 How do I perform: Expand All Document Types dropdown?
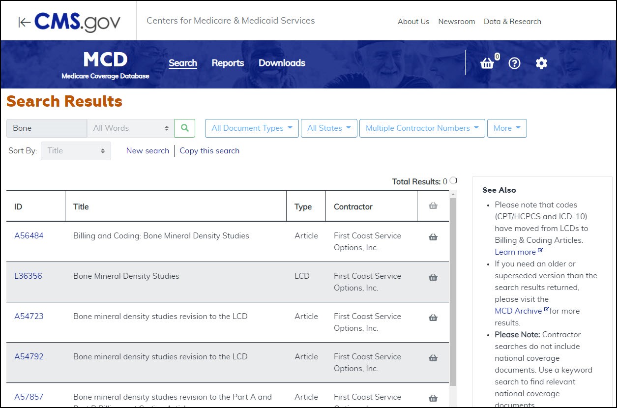[x=252, y=128]
